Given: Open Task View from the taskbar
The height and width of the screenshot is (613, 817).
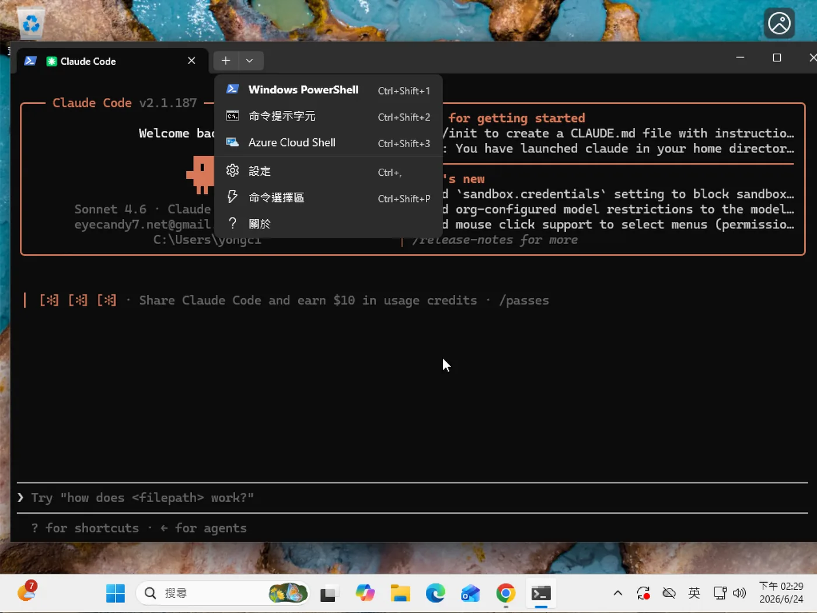Looking at the screenshot, I should click(330, 593).
